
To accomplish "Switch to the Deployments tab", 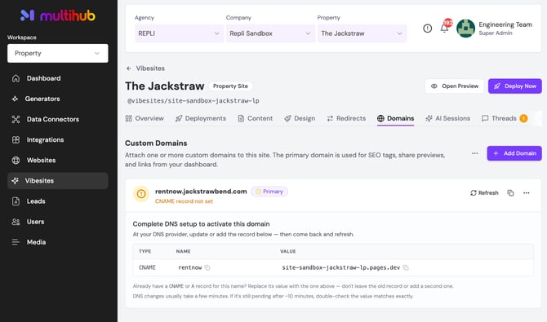I will click(x=201, y=118).
